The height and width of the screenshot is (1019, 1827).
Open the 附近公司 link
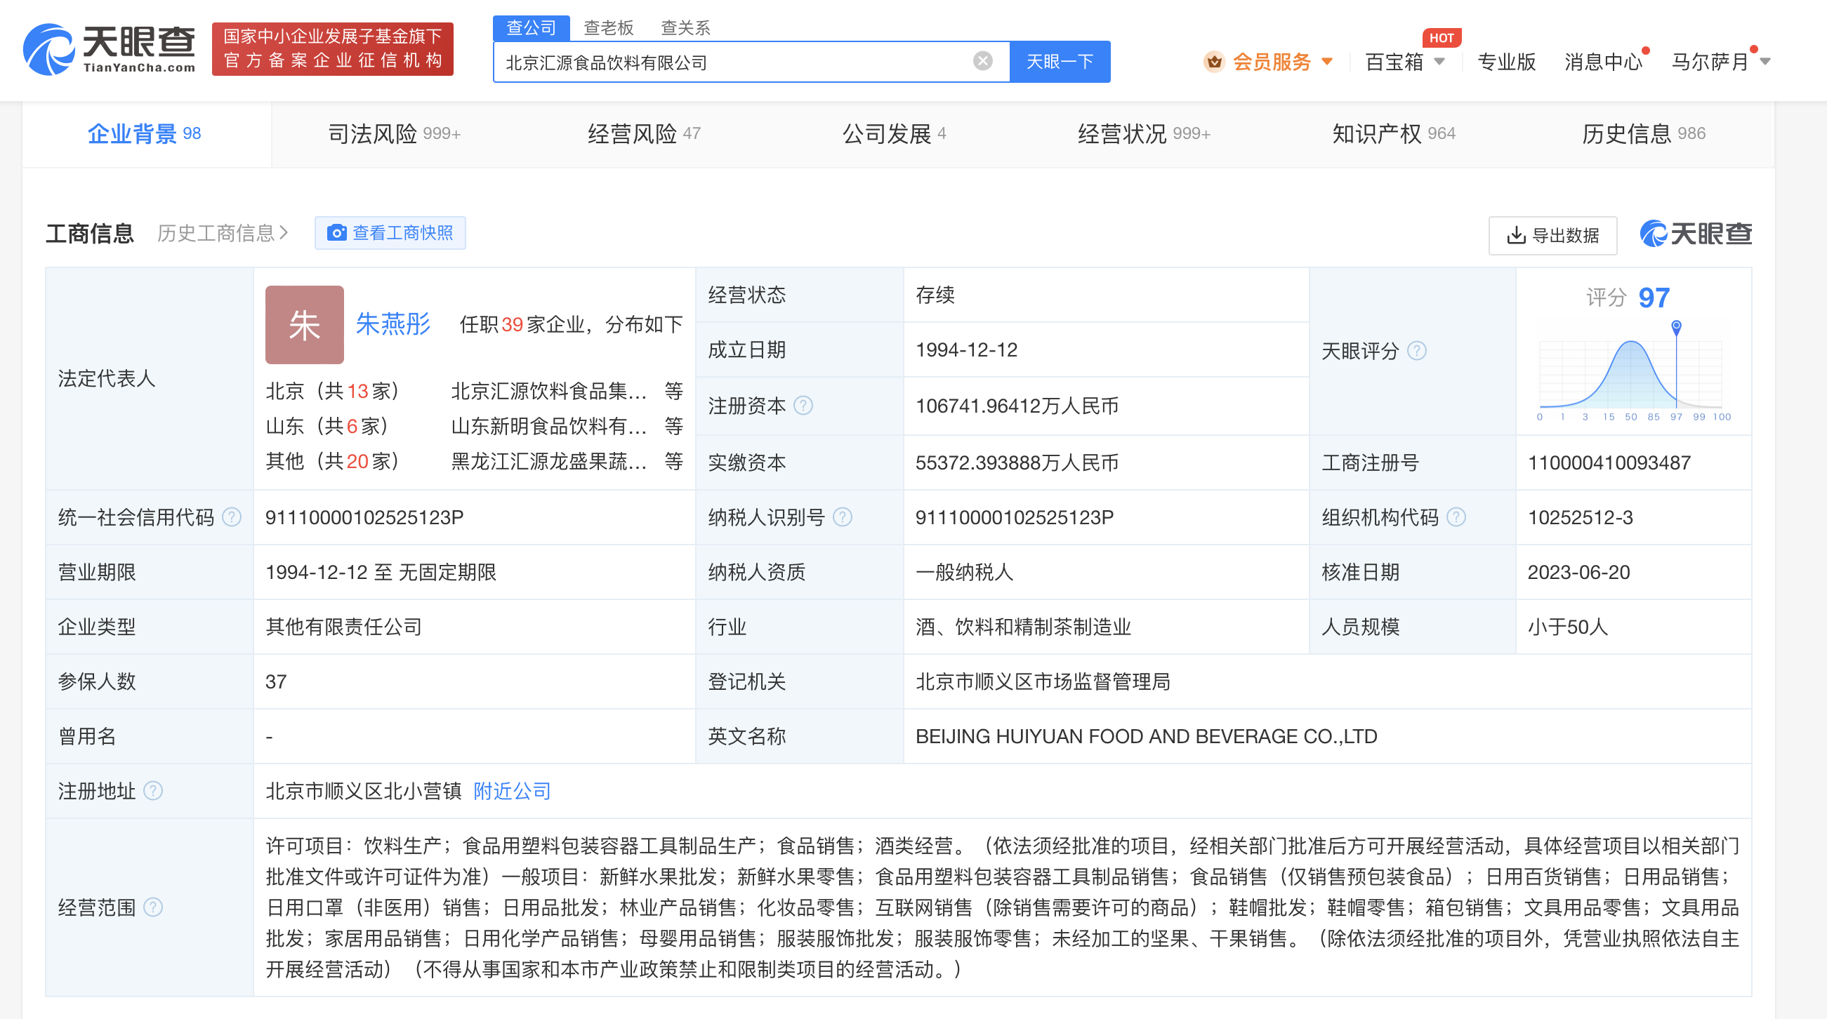[512, 791]
